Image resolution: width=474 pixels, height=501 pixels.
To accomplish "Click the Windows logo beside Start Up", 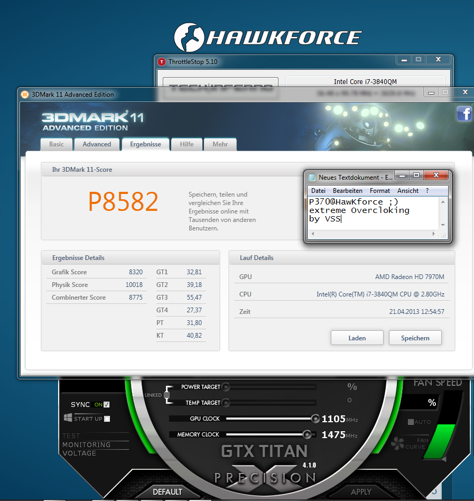I will click(68, 418).
